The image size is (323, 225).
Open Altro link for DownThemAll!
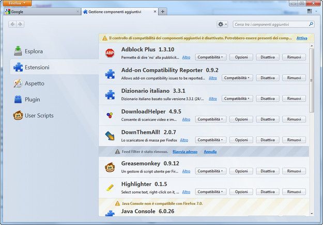click(184, 140)
